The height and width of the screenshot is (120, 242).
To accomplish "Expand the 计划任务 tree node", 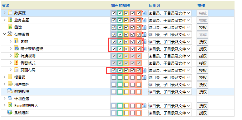I will tap(4, 98).
